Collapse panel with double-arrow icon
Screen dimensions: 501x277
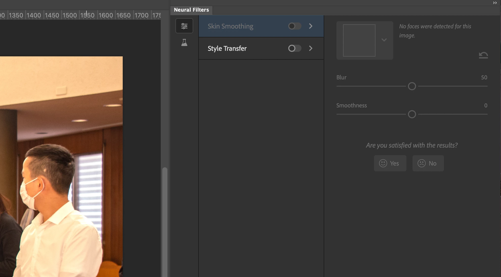[495, 3]
